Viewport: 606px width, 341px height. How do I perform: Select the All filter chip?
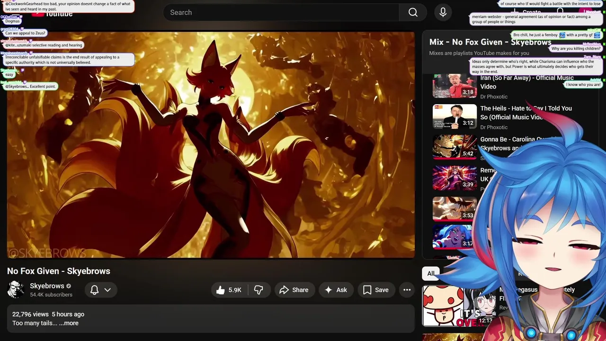pos(431,273)
